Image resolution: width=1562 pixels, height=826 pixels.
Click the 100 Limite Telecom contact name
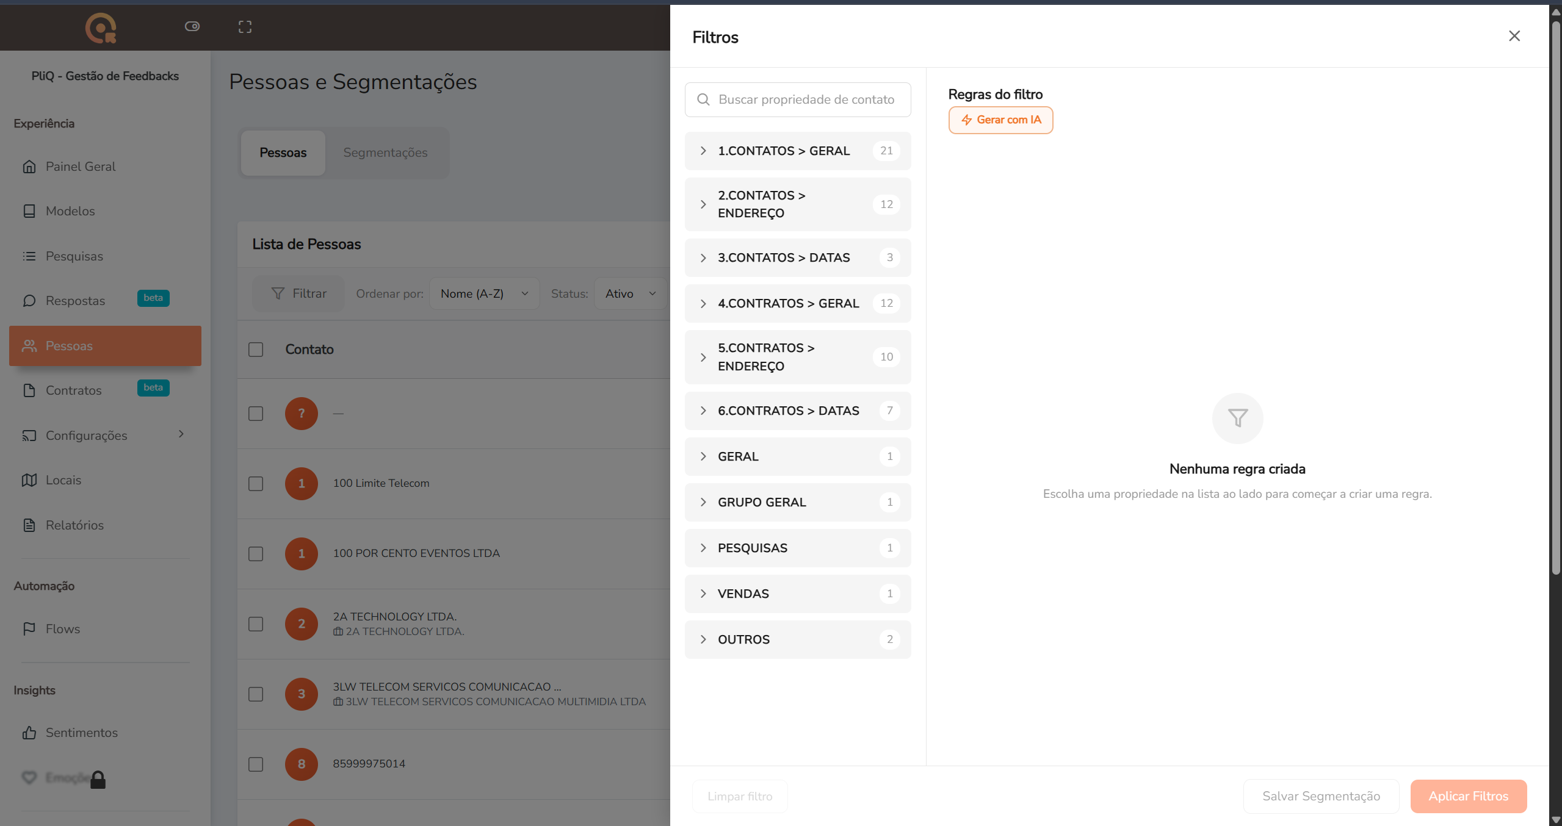coord(381,483)
